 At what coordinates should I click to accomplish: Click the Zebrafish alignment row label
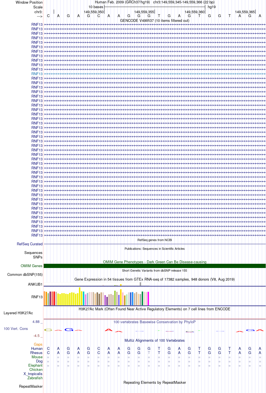(x=35, y=378)
